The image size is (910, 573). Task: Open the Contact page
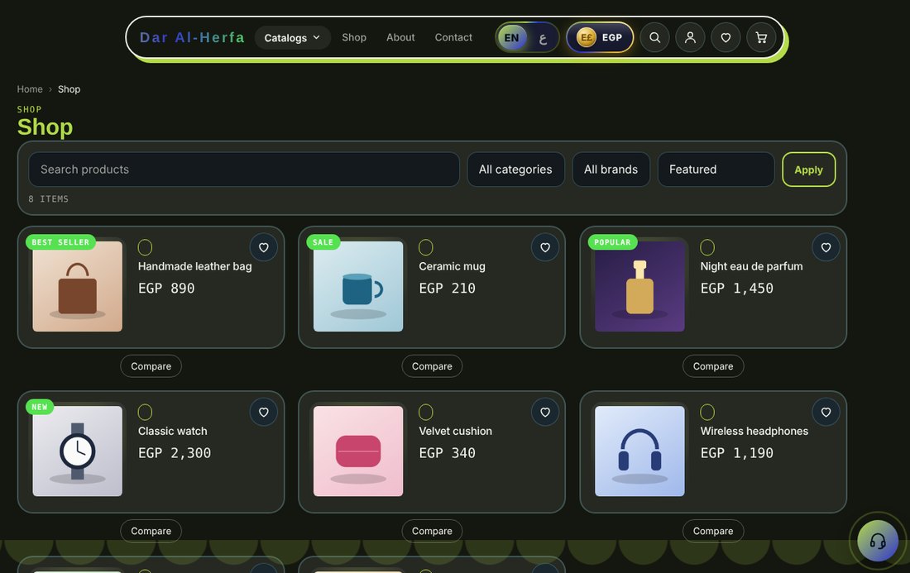(x=453, y=38)
